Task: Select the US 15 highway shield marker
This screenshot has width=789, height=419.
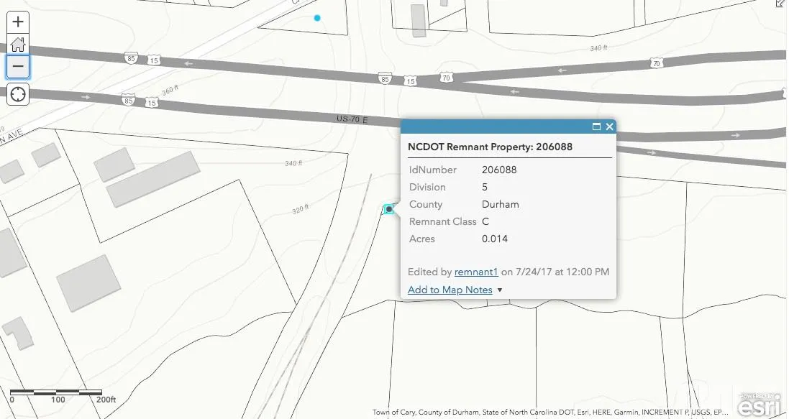Action: tap(154, 60)
